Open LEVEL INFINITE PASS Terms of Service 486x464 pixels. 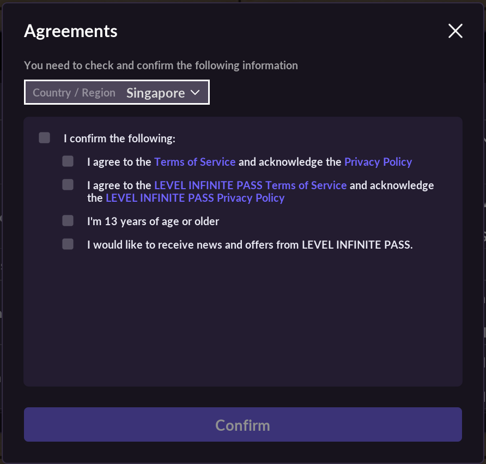[x=251, y=185]
